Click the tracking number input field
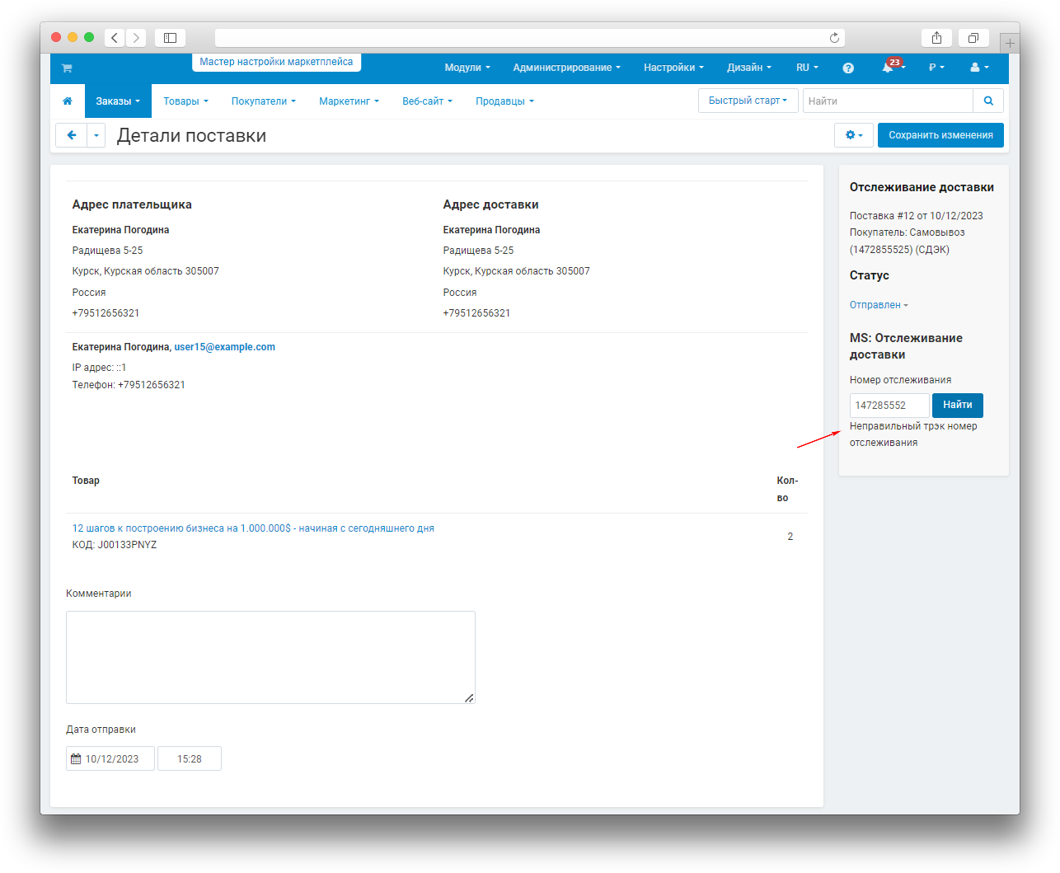This screenshot has width=1060, height=873. (889, 406)
